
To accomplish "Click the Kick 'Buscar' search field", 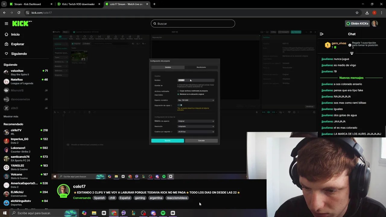I will (193, 24).
